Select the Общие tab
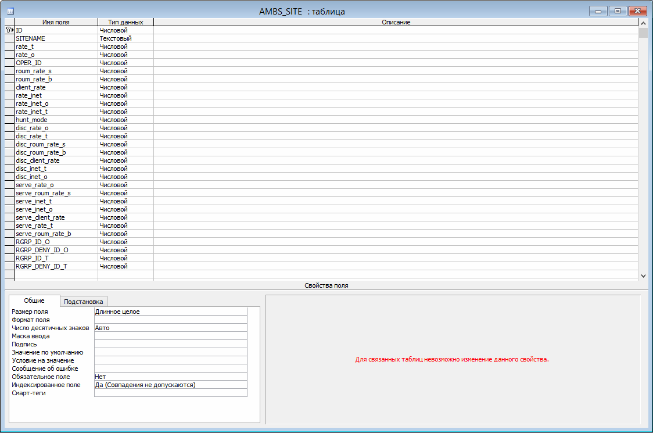This screenshot has height=433, width=653. (x=34, y=301)
